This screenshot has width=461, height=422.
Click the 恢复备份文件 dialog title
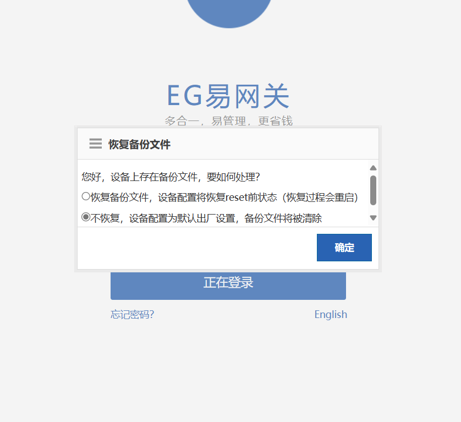coord(139,144)
